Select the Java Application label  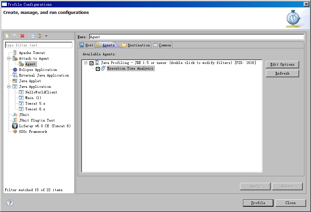pos(35,86)
